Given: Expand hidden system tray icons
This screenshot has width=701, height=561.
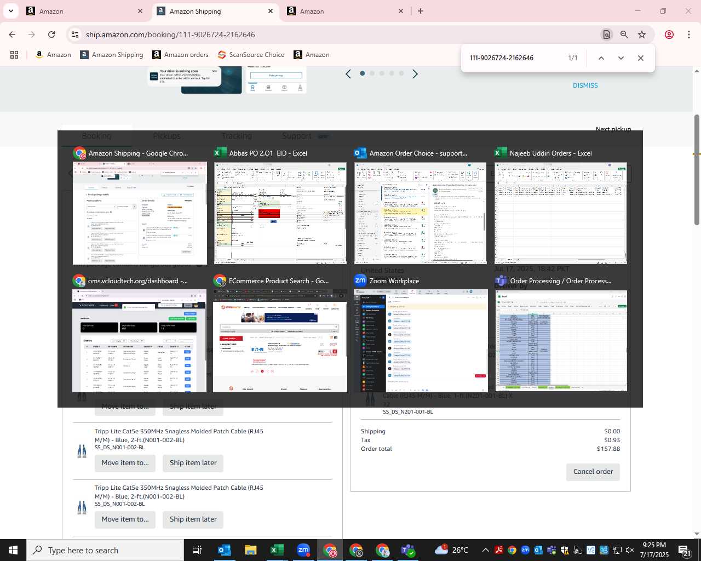Looking at the screenshot, I should 486,550.
